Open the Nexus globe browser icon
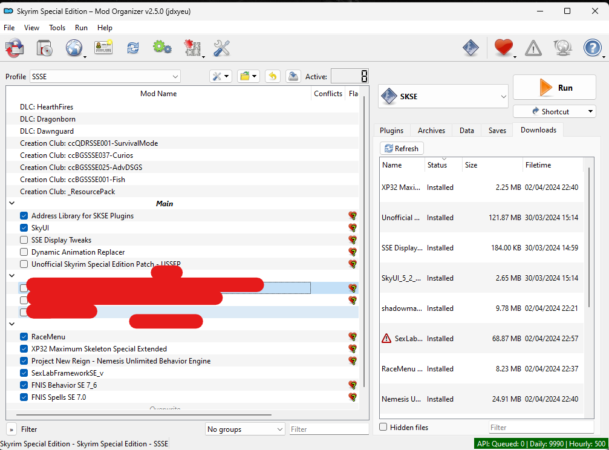 click(x=74, y=48)
